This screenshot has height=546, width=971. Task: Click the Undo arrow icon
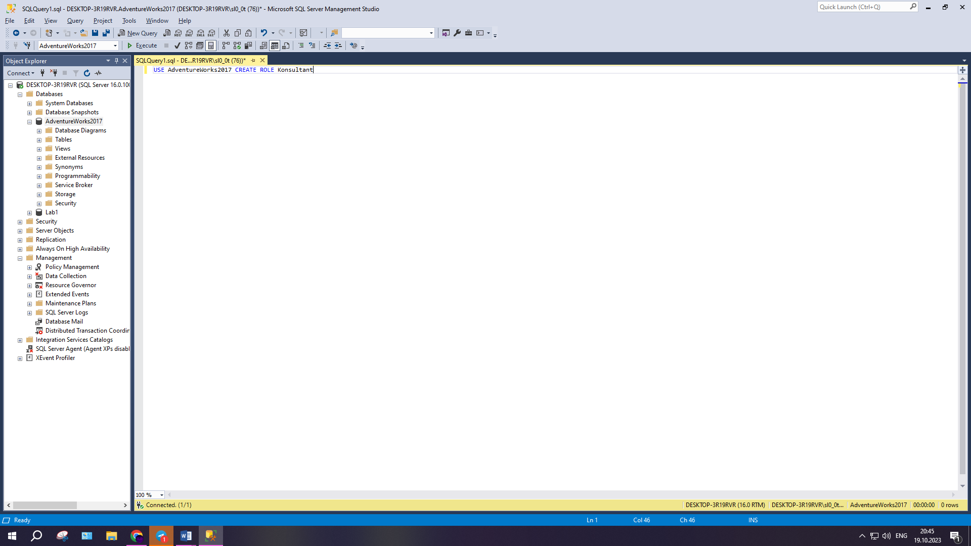click(x=263, y=33)
